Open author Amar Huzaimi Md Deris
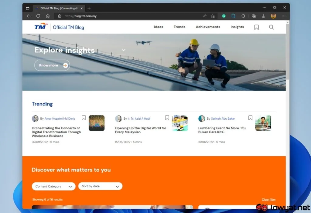Viewport: 311px width, 213px height. pyautogui.click(x=60, y=118)
